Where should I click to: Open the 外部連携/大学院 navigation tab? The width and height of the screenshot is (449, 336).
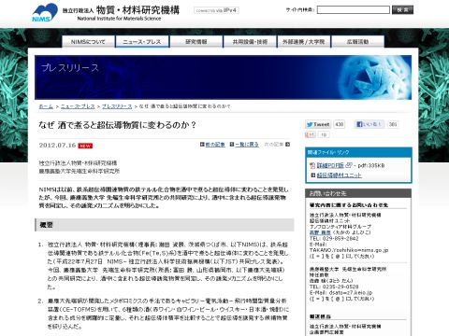pos(304,42)
